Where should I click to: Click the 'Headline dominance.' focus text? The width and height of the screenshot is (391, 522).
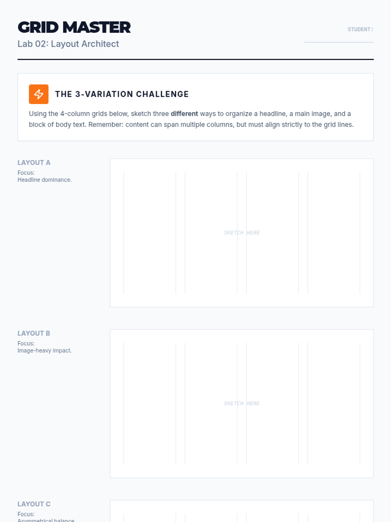pos(44,180)
